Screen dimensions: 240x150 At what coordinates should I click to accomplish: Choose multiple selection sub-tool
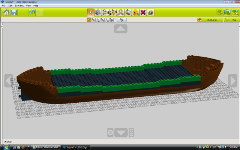pos(93,20)
